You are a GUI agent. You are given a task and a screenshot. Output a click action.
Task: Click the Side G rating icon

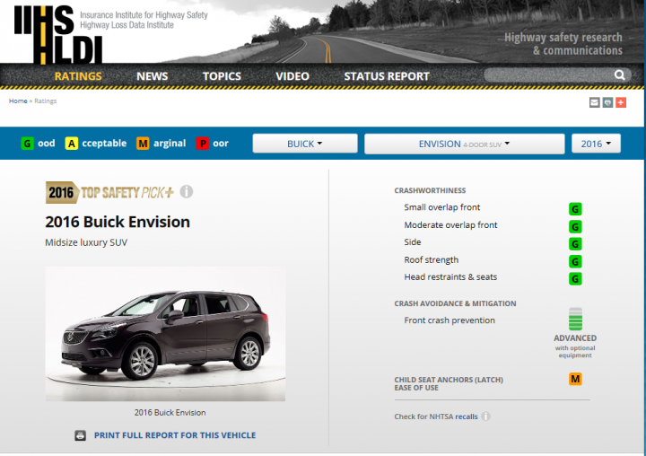575,243
